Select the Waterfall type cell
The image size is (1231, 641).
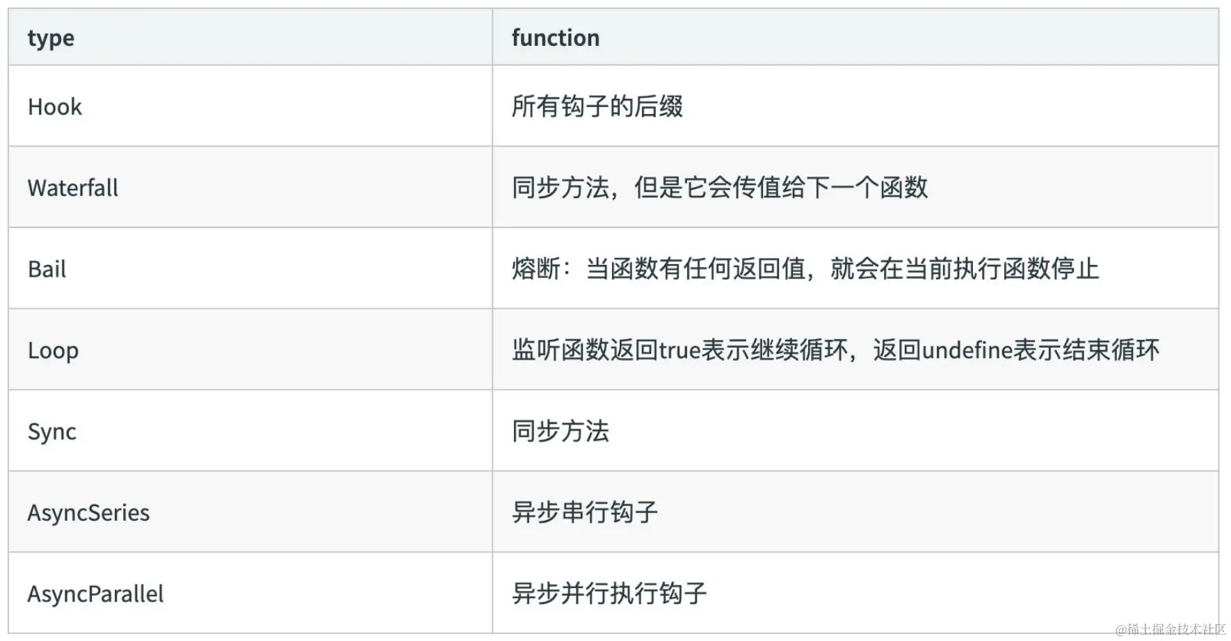tap(250, 187)
